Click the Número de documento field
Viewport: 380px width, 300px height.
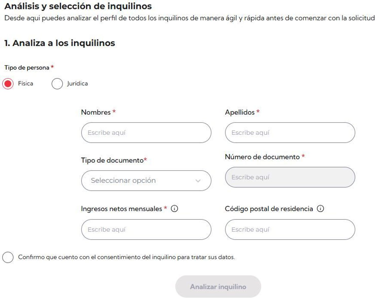290,177
